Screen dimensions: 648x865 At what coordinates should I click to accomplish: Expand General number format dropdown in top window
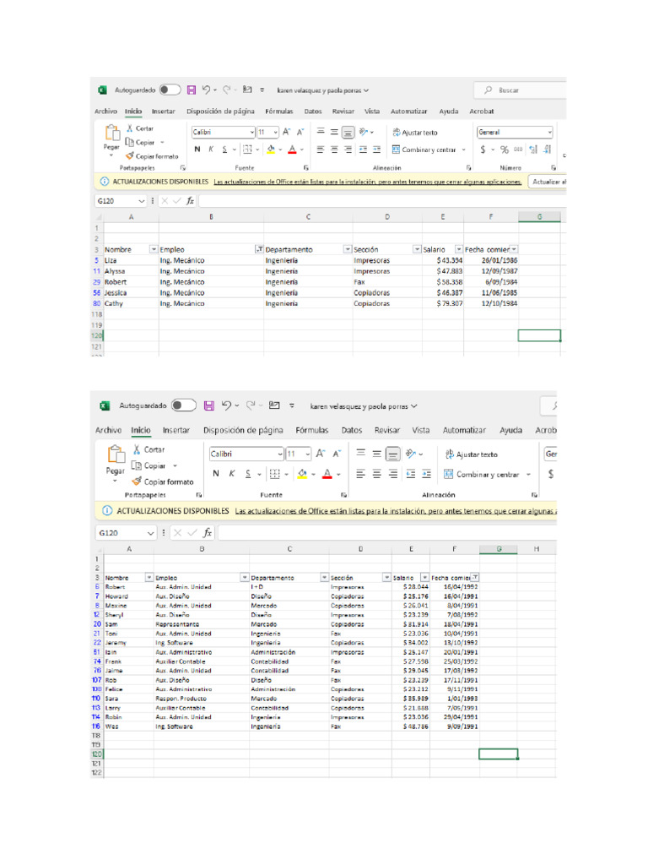[549, 133]
